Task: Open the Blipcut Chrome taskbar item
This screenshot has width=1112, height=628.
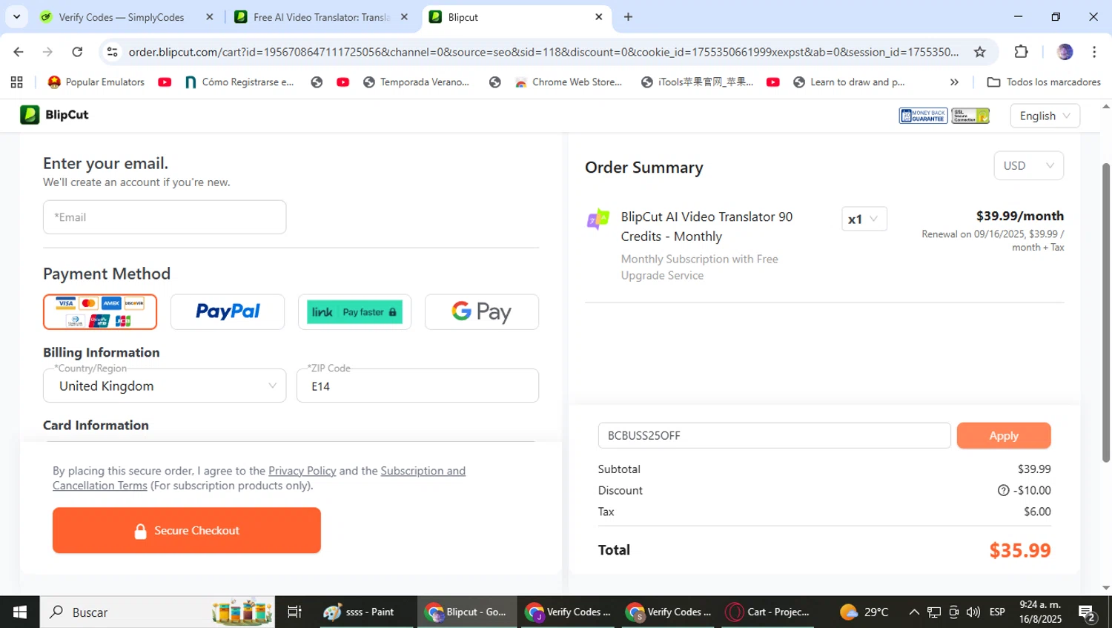Action: tap(466, 612)
